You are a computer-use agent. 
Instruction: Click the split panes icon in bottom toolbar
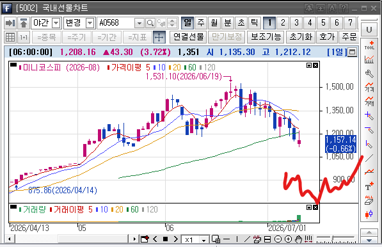[x=267, y=239]
